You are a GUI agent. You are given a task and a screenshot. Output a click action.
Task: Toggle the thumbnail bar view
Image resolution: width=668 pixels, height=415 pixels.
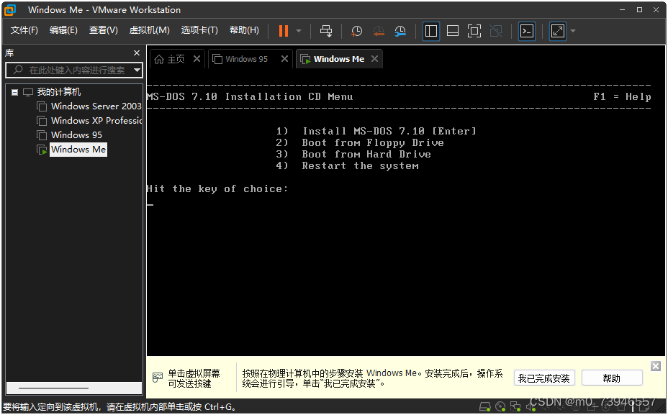tap(453, 31)
